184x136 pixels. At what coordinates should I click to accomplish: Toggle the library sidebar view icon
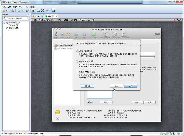[34, 11]
